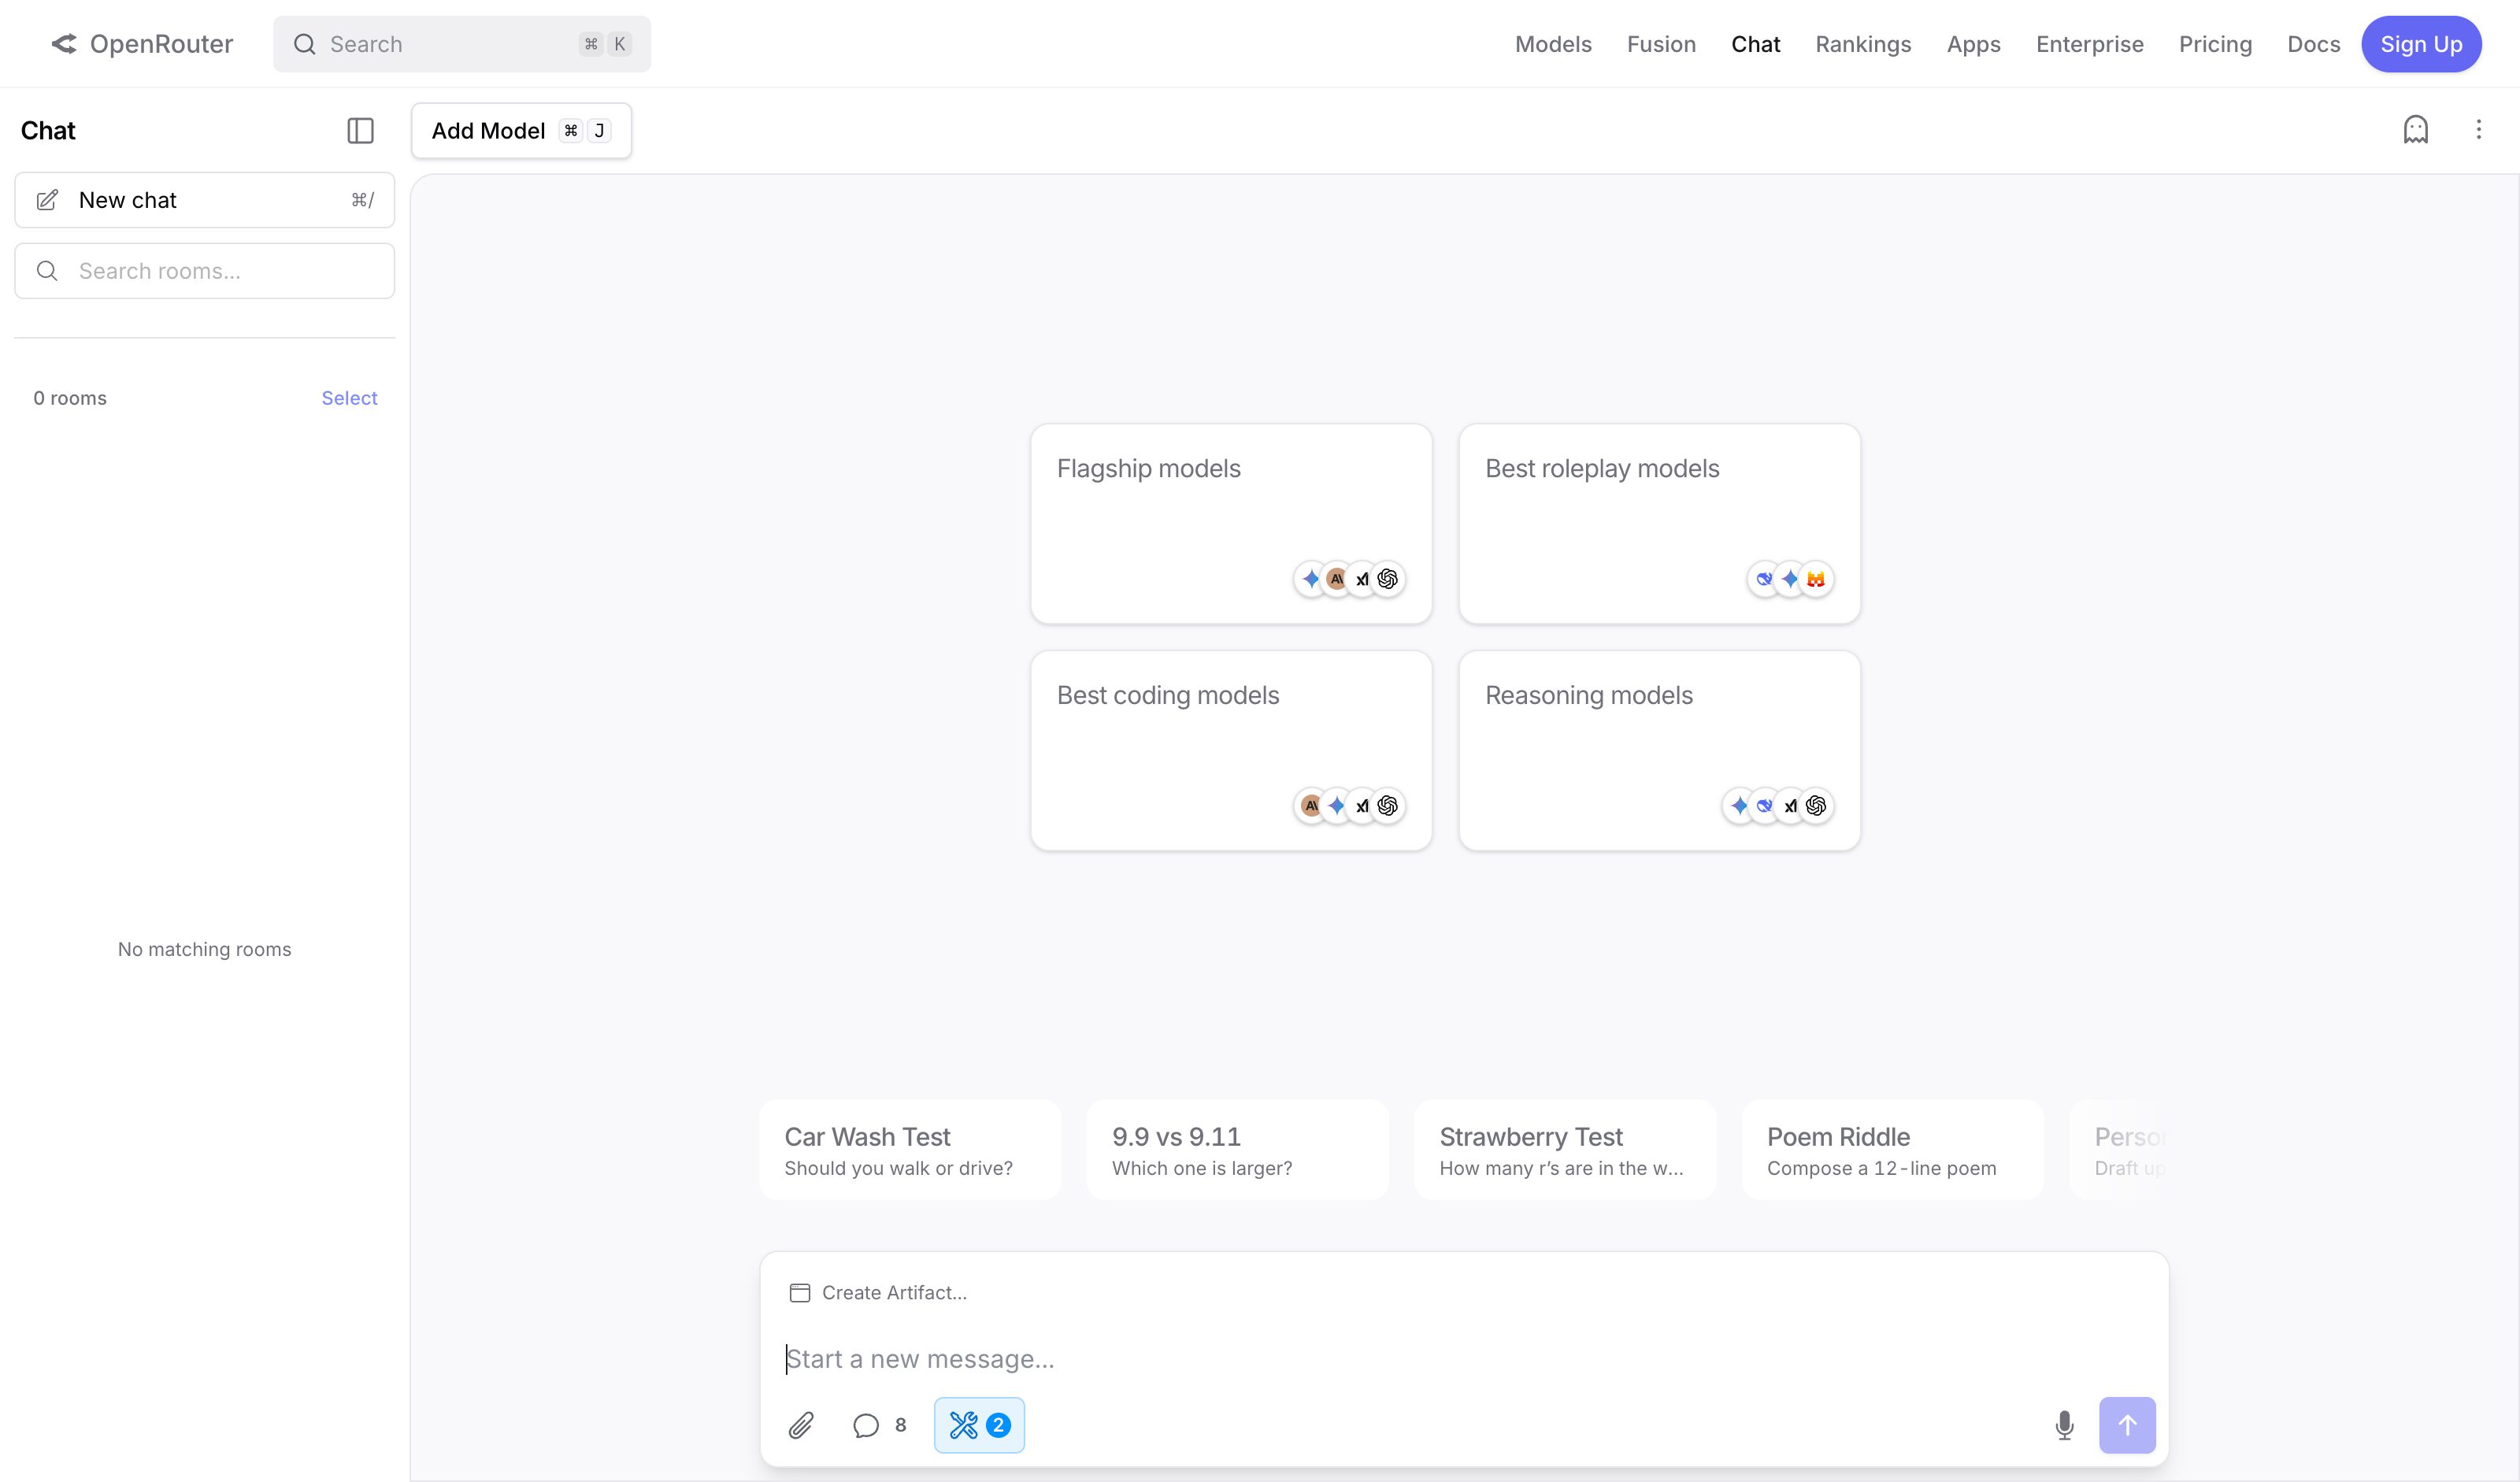Click the top Search field
Image resolution: width=2520 pixels, height=1482 pixels.
coord(462,44)
